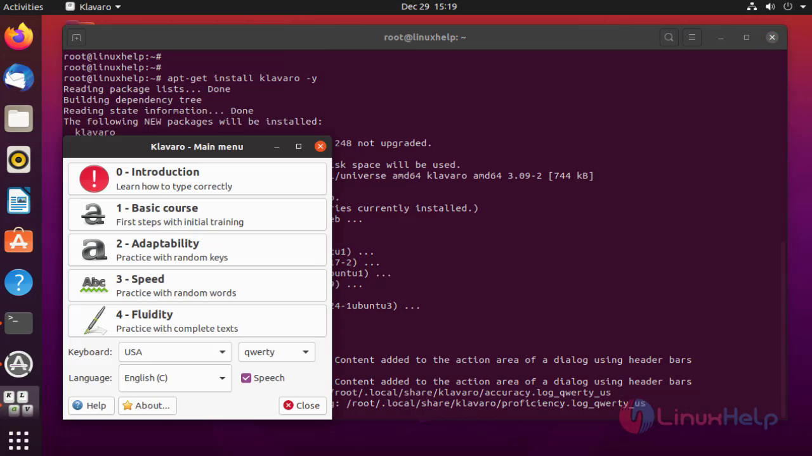The width and height of the screenshot is (812, 456).
Task: Minimize the Klavaro main menu window
Action: pyautogui.click(x=277, y=146)
